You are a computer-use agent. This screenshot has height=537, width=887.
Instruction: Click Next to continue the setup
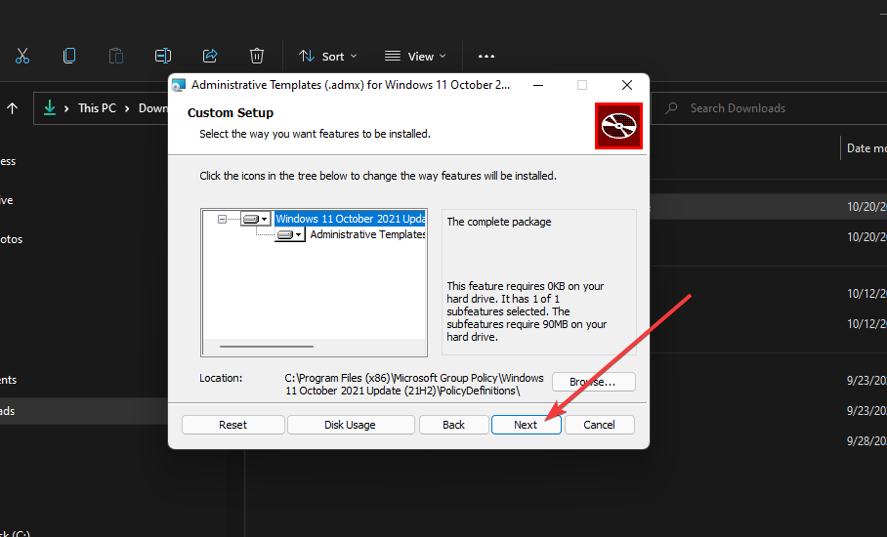[527, 425]
